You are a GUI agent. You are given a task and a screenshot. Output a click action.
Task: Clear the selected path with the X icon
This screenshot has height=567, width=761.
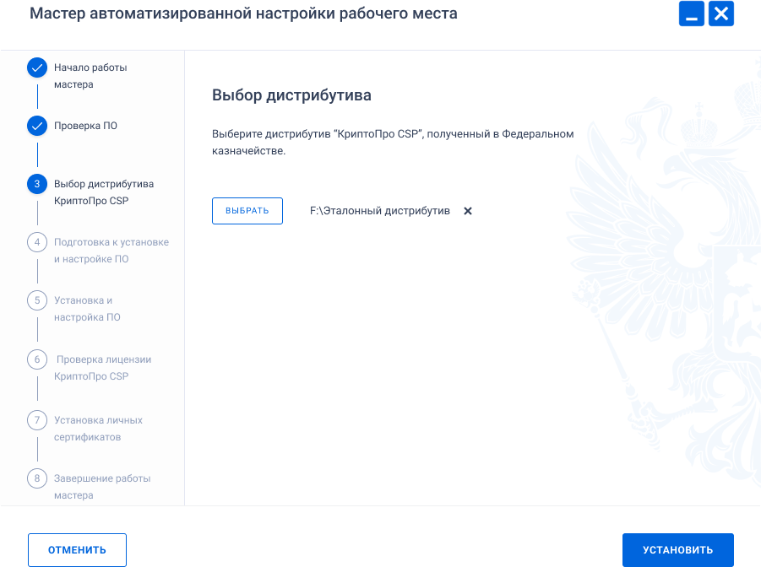(x=467, y=211)
